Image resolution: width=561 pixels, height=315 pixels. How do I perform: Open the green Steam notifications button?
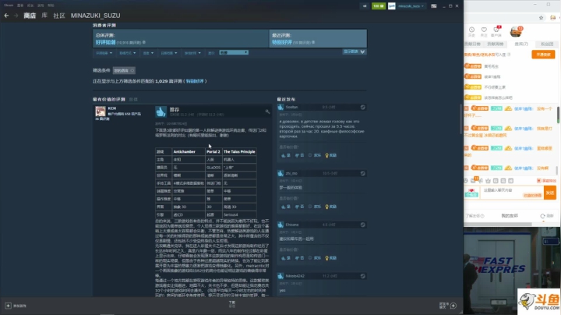coord(378,6)
